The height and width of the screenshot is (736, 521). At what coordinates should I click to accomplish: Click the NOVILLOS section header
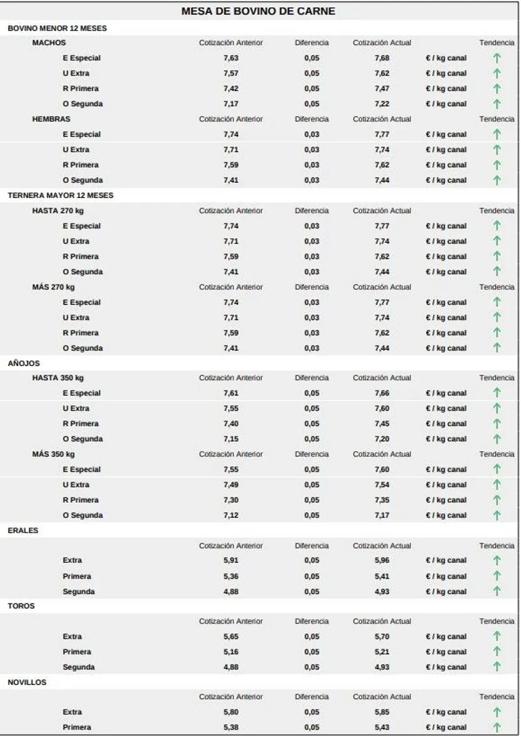(x=27, y=682)
